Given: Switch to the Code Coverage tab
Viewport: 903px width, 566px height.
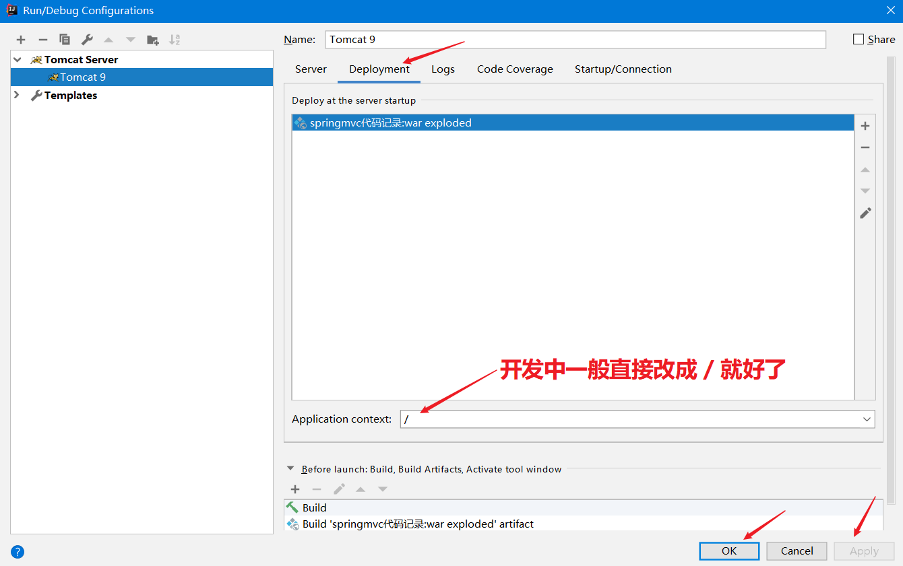Looking at the screenshot, I should [515, 69].
